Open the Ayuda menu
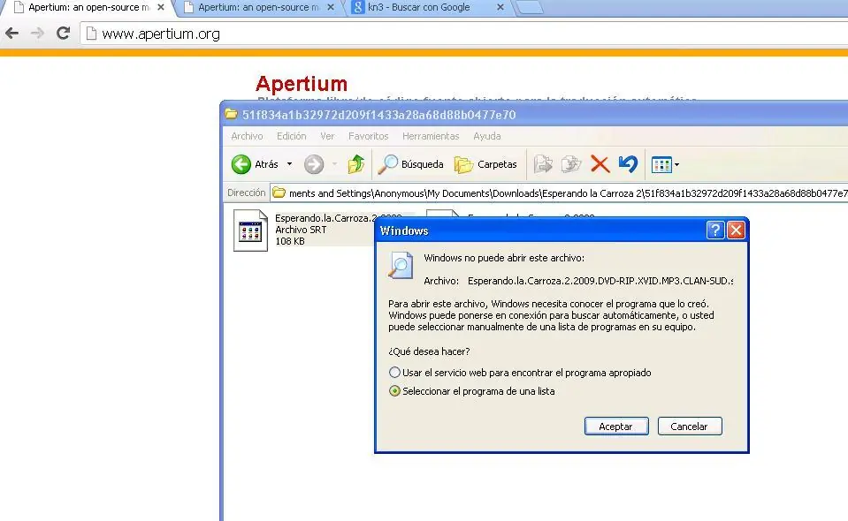Viewport: 848px width, 521px height. pyautogui.click(x=486, y=136)
